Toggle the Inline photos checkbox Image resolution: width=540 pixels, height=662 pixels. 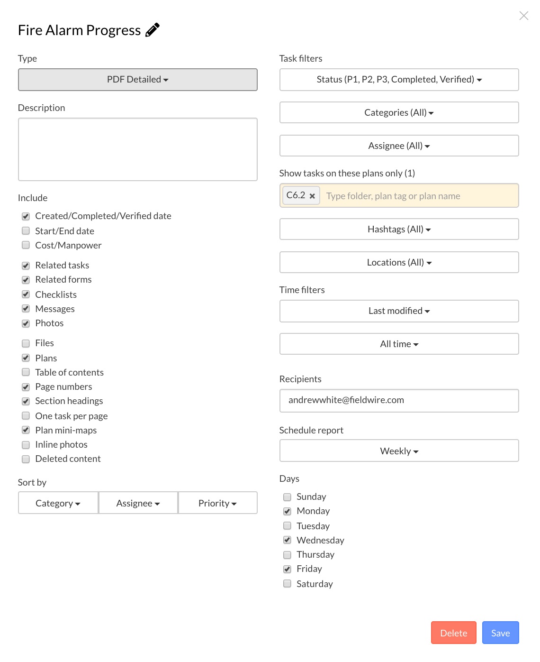click(x=26, y=445)
